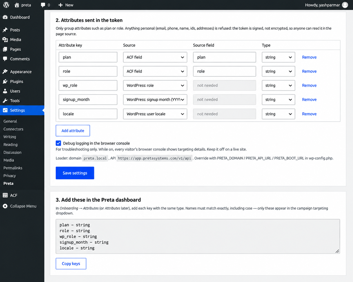Click the Media icon in main sidebar
The image size is (353, 282).
coord(5,39)
